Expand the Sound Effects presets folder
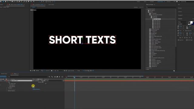194x109 pixels. click(149, 54)
